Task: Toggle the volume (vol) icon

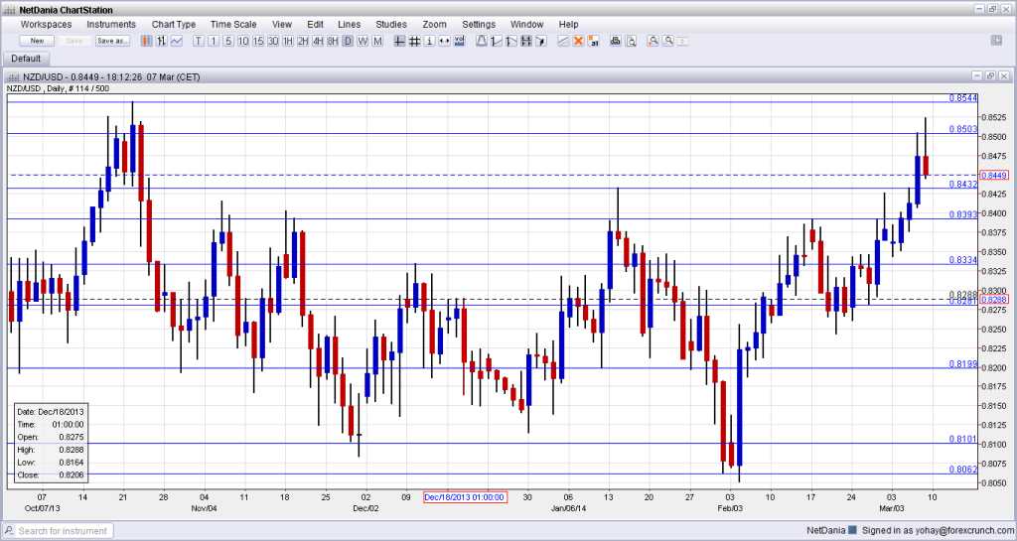Action: pyautogui.click(x=459, y=41)
